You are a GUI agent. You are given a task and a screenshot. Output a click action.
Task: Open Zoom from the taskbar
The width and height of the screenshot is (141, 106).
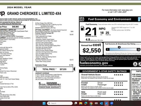(x=112, y=103)
